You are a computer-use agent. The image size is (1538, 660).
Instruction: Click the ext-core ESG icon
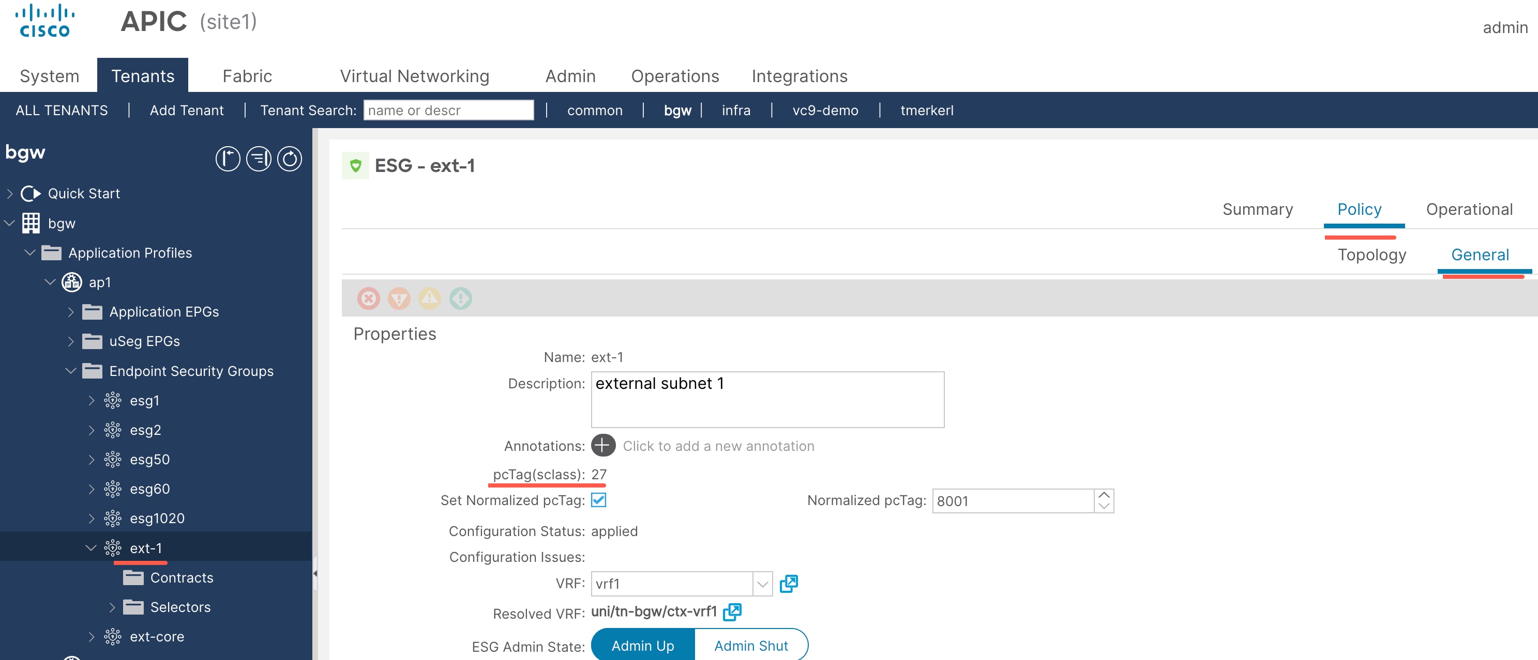[x=113, y=637]
